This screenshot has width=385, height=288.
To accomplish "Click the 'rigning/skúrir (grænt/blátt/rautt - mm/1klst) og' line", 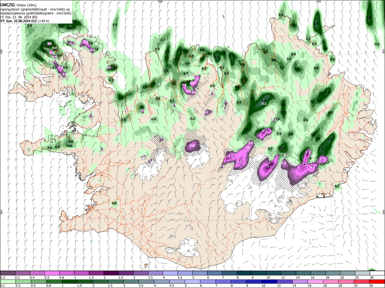I will click(35, 9).
